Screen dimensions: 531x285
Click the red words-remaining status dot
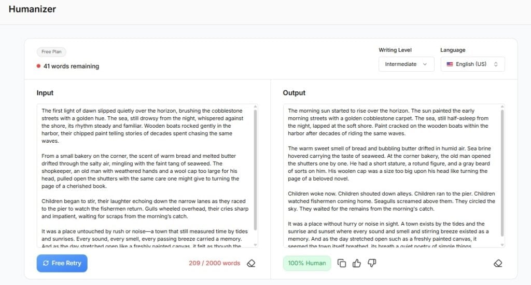point(39,66)
